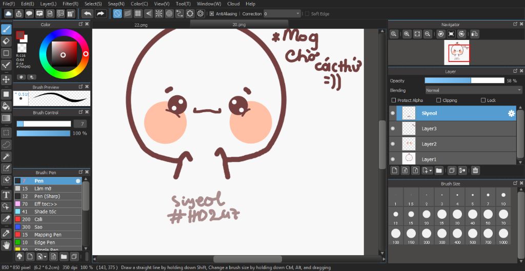Select the Text tool
525x271 pixels.
point(6,195)
